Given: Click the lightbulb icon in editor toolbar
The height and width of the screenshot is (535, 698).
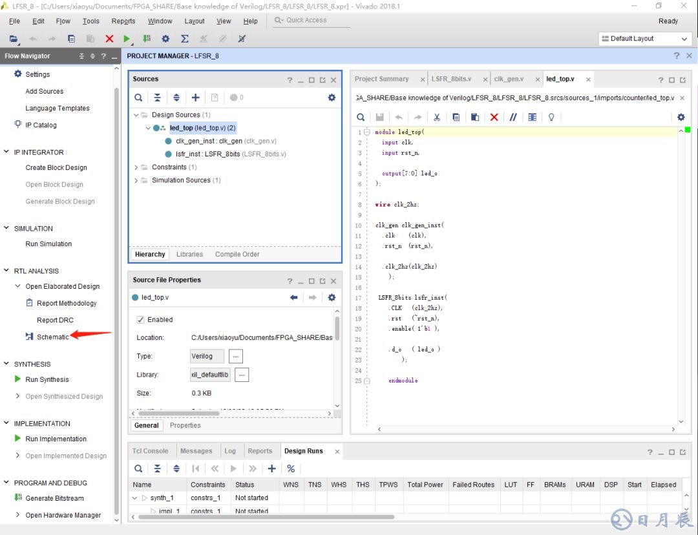Looking at the screenshot, I should [551, 117].
